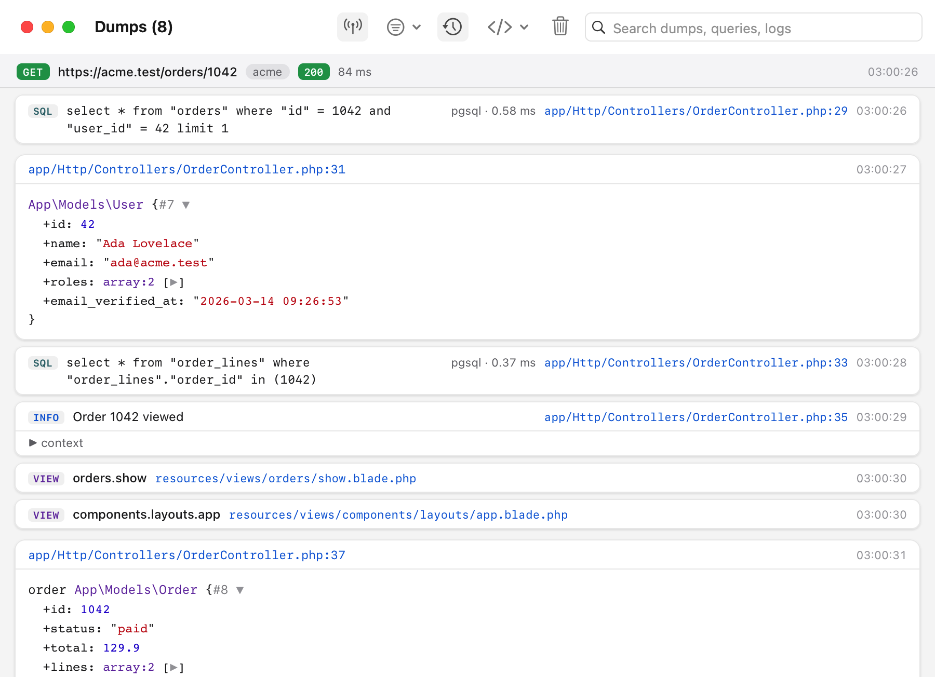Open OrderController.php:33 source link
The image size is (935, 677).
pos(696,363)
